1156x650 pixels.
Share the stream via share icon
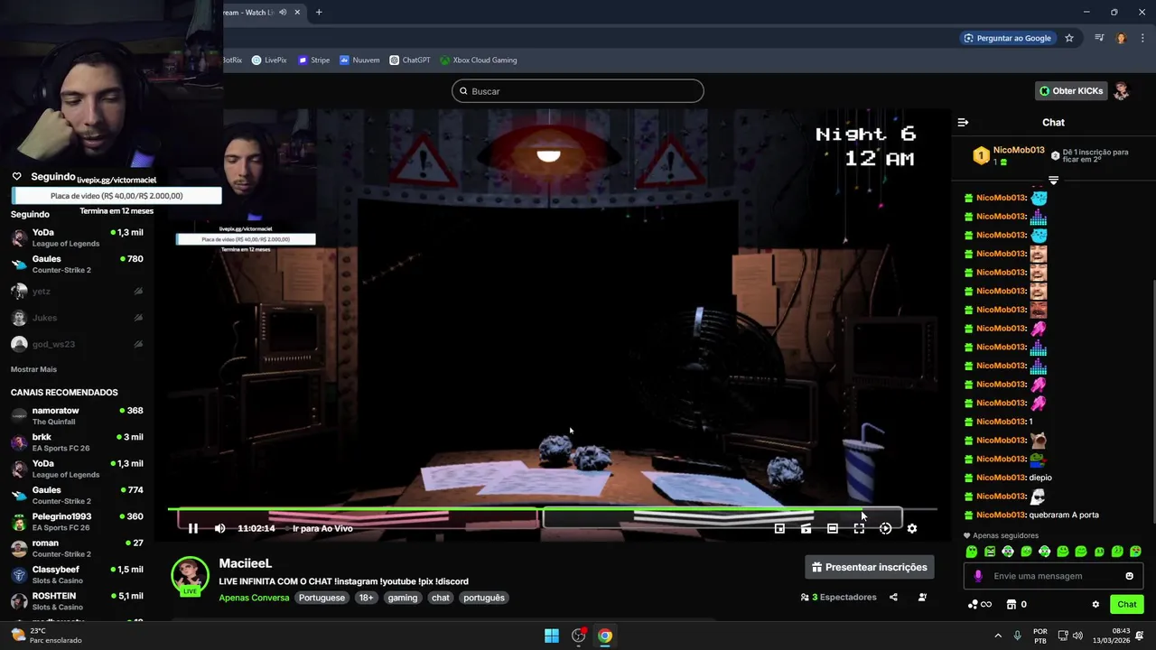[893, 597]
